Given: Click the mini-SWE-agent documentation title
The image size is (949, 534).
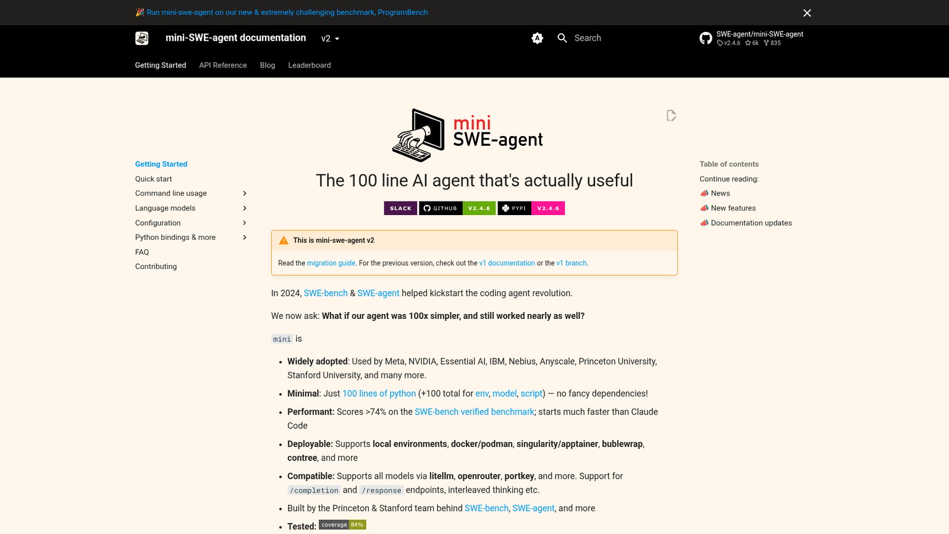Looking at the screenshot, I should (235, 38).
